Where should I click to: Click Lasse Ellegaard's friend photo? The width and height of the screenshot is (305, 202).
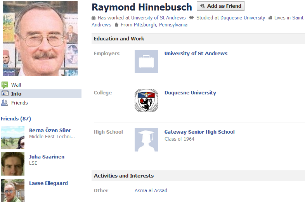pos(13,190)
